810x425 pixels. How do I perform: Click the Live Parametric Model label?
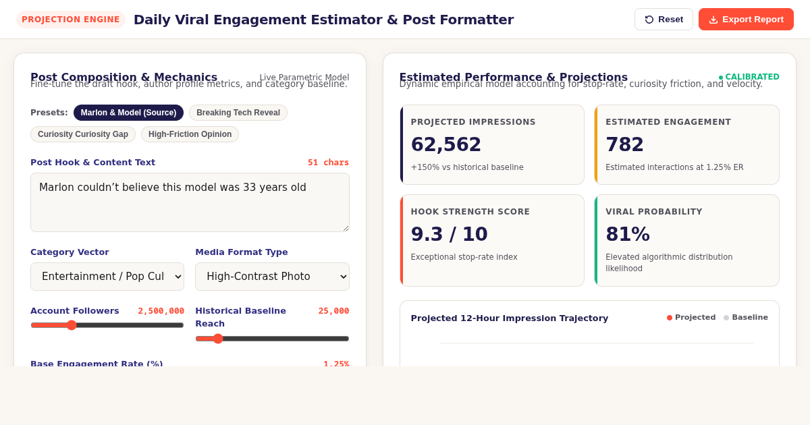(x=304, y=78)
